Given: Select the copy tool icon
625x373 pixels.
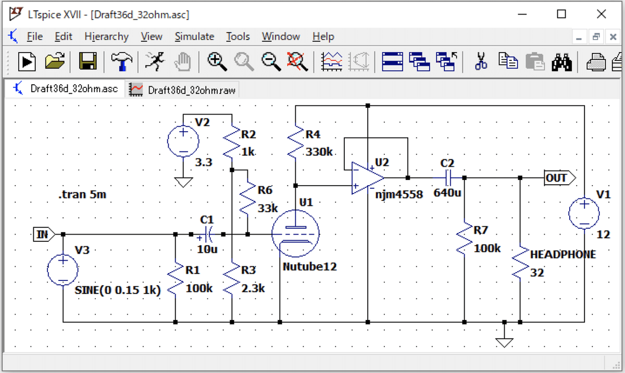Looking at the screenshot, I should (x=508, y=61).
